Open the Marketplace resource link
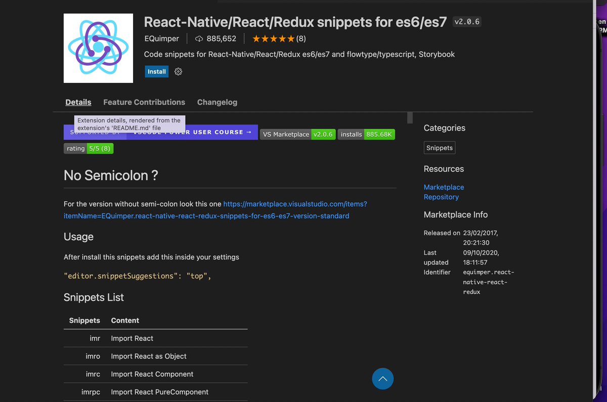The width and height of the screenshot is (607, 402). (x=444, y=187)
